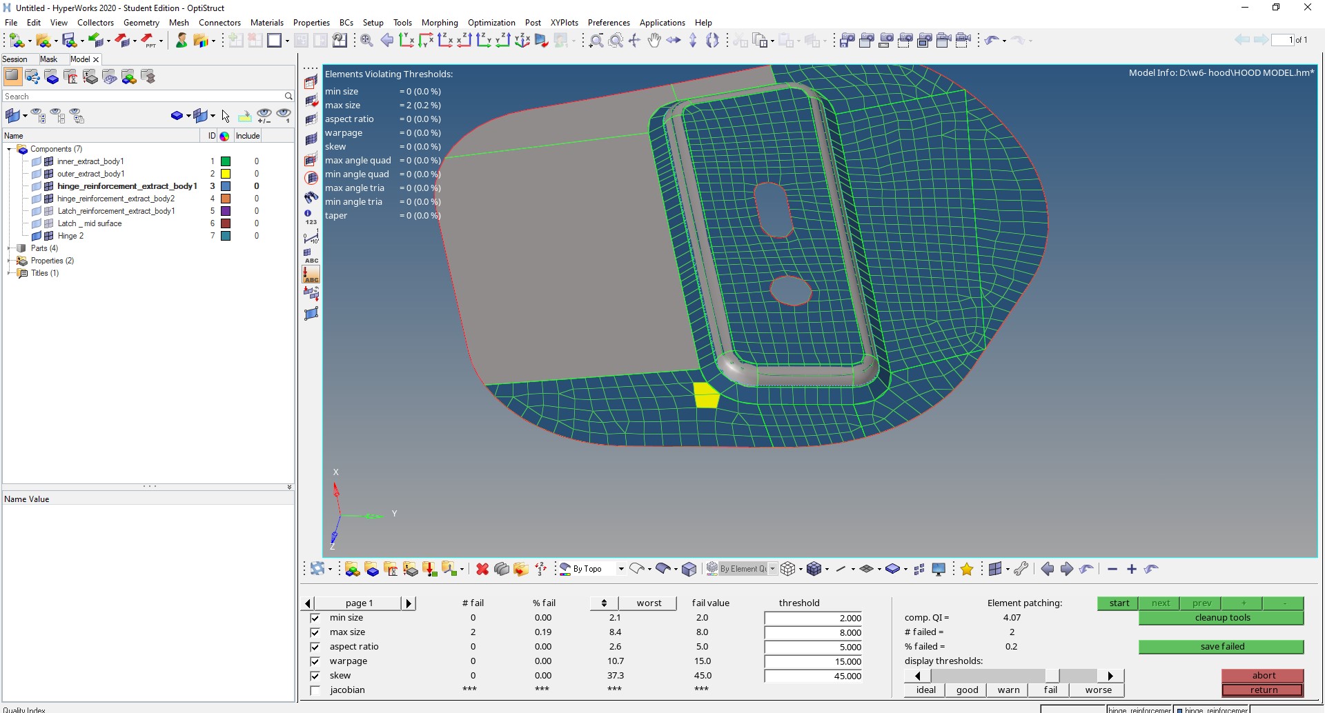Image resolution: width=1325 pixels, height=713 pixels.
Task: Click the yellow star favorites icon
Action: click(967, 569)
